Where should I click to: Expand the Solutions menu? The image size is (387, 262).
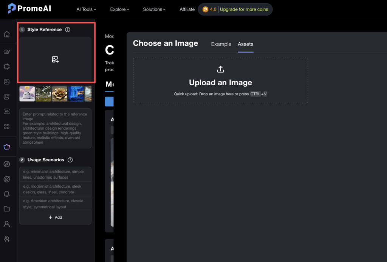(x=154, y=9)
